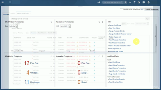Image resolution: width=161 pixels, height=90 pixels.
Task: Click the 4 On Hold work orders count
Action: 28,73
